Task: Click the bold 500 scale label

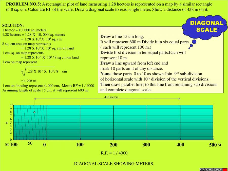Action: [x=213, y=145]
